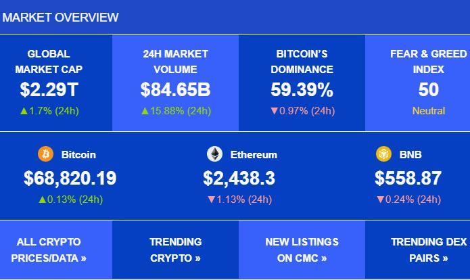Click the Ethereum diamond logo icon
This screenshot has height=280, width=470.
pyautogui.click(x=214, y=154)
